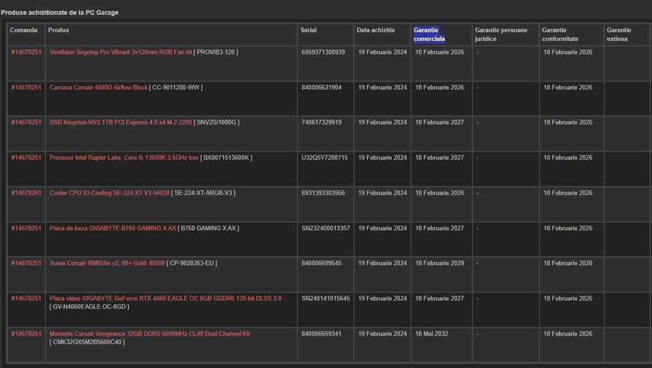
Task: Open the Ventilator Segotep Pro Vibrant product link
Action: point(121,52)
